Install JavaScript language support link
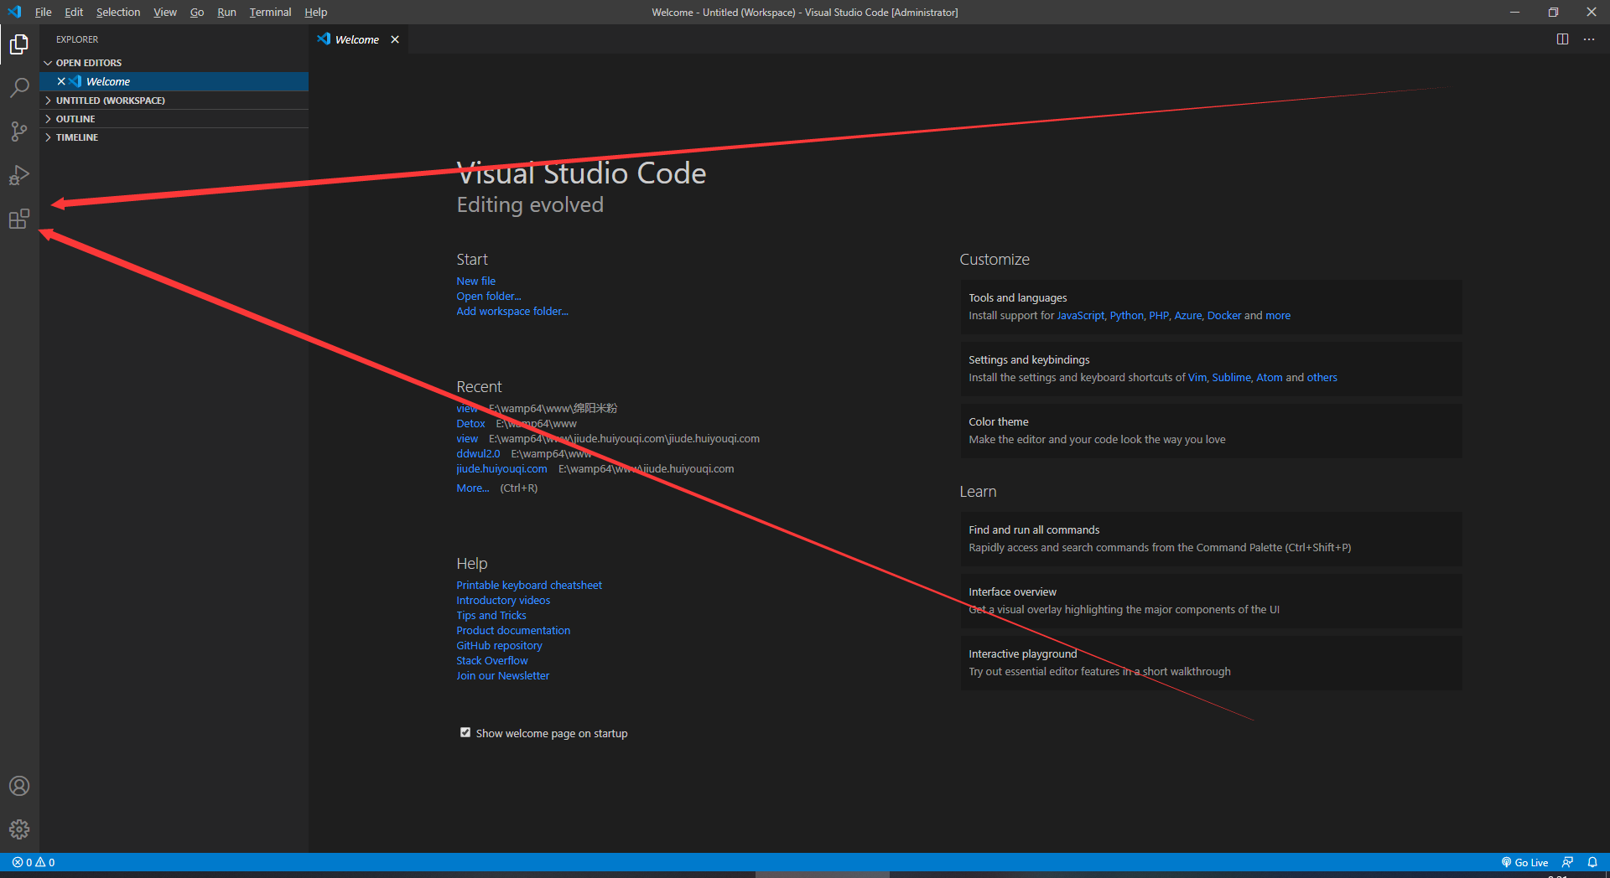Viewport: 1610px width, 878px height. [1080, 315]
